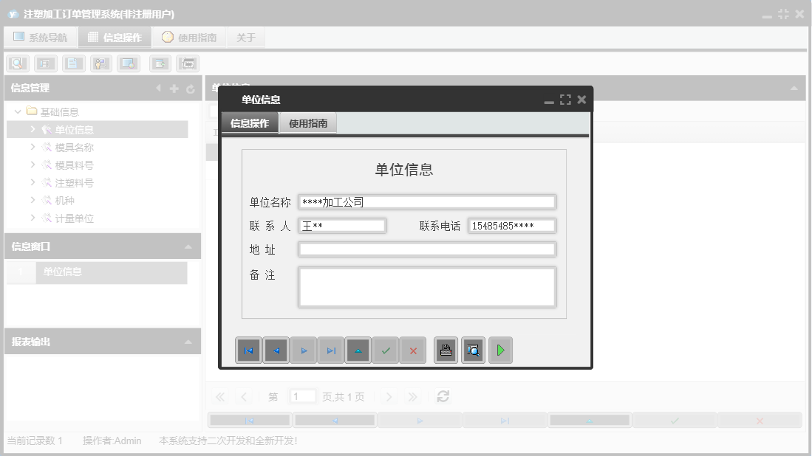Open print preview icon in dialog
This screenshot has width=812, height=456.
pos(474,350)
